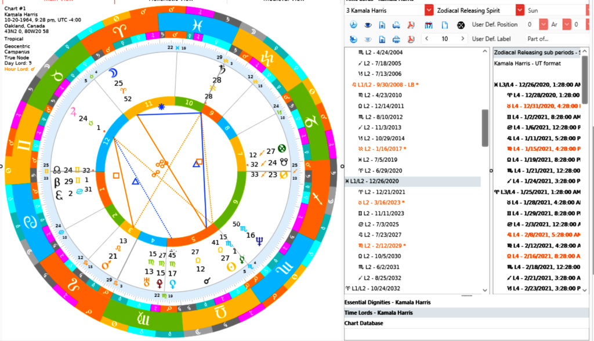Select the L4 - 2/8/2021 sub period
The height and width of the screenshot is (341, 594).
tap(544, 234)
